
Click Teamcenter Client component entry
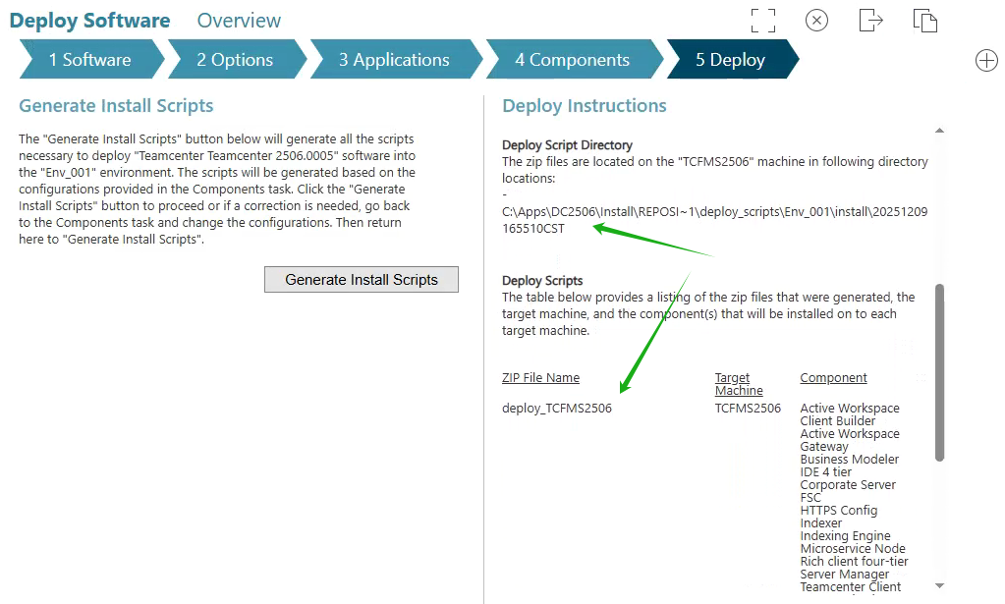(x=850, y=586)
